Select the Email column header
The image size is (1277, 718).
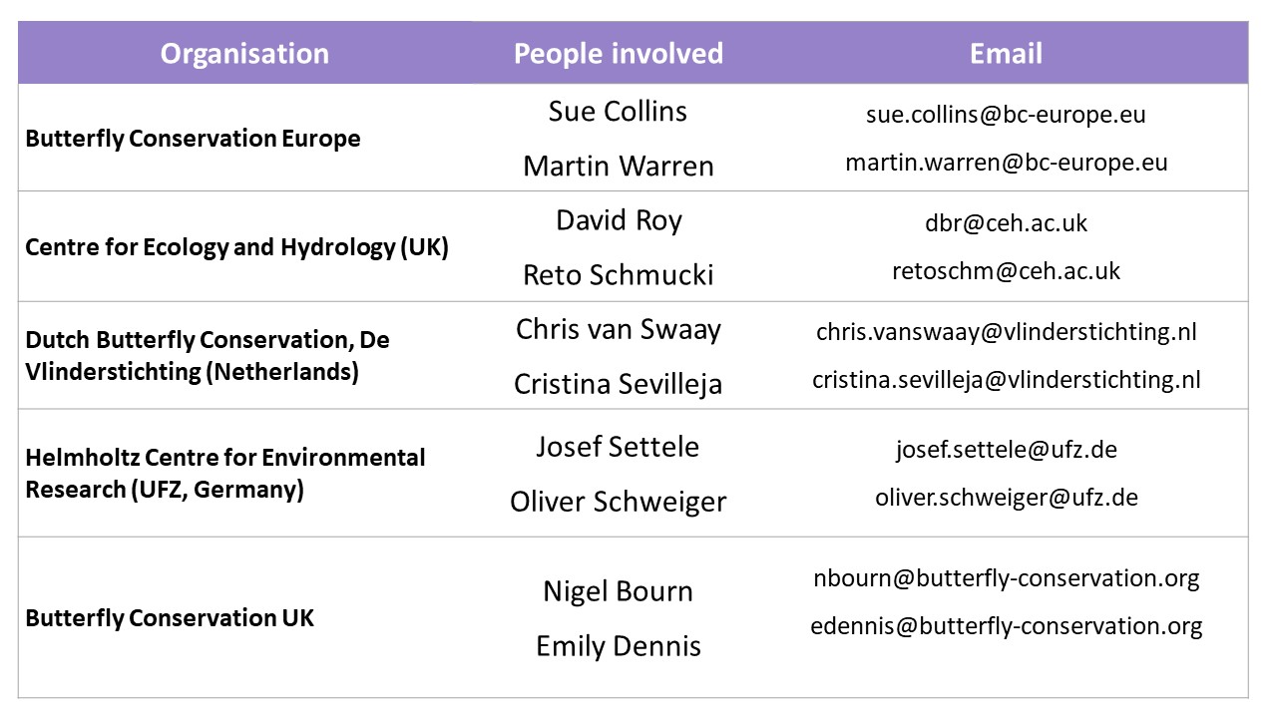click(1006, 54)
